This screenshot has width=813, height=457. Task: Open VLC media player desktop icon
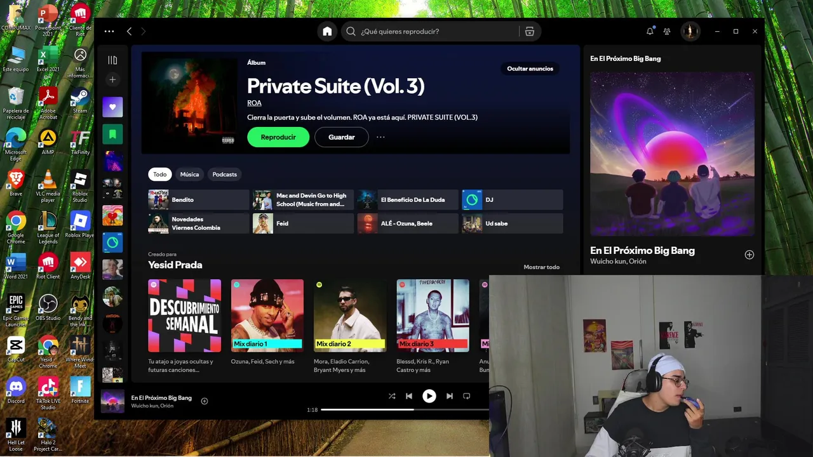(x=48, y=187)
